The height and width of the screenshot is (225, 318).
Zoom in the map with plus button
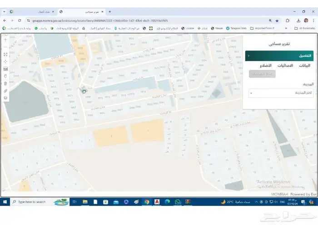click(5, 40)
